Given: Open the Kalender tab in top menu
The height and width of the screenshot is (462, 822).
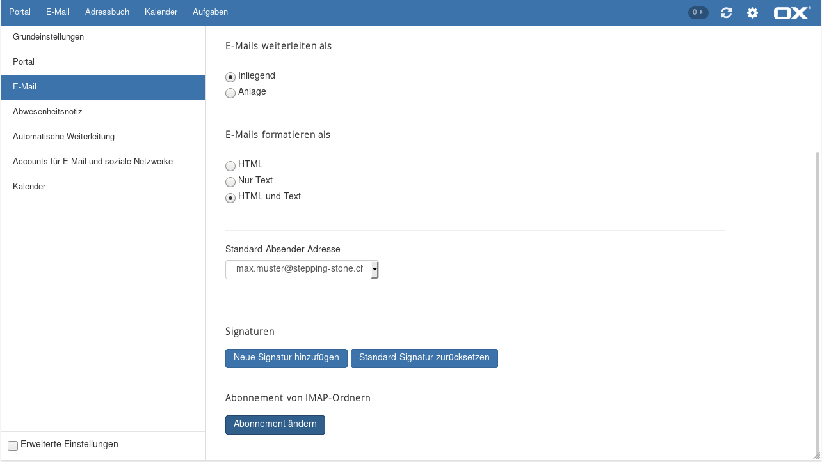Looking at the screenshot, I should tap(161, 12).
